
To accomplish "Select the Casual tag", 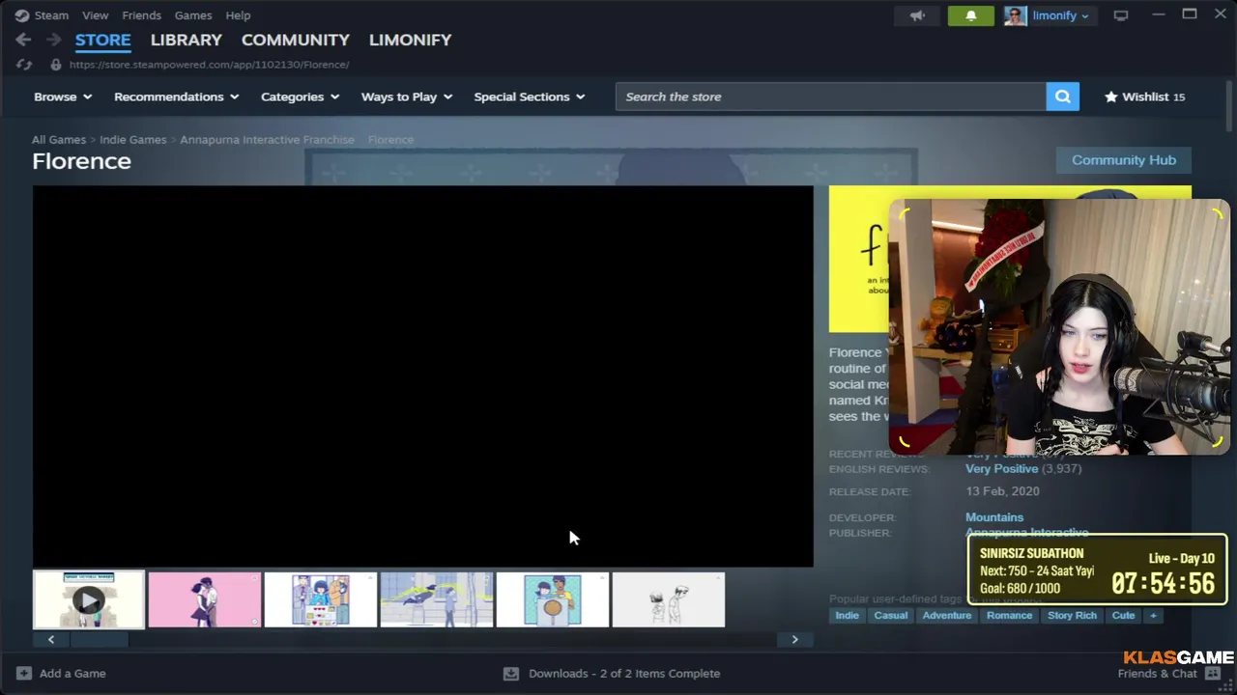I will coord(891,615).
